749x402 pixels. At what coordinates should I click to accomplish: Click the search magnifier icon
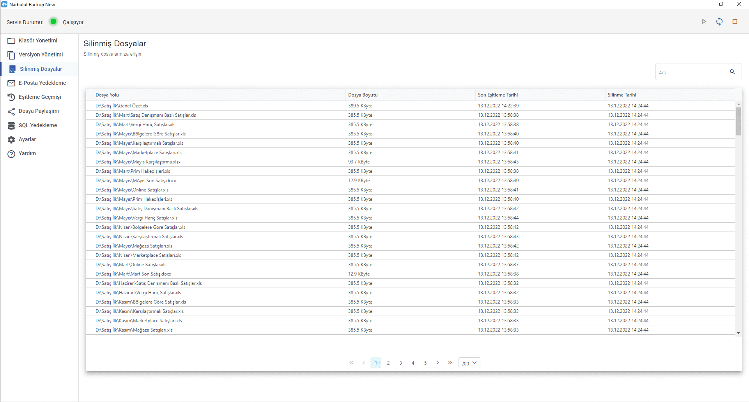pos(732,72)
